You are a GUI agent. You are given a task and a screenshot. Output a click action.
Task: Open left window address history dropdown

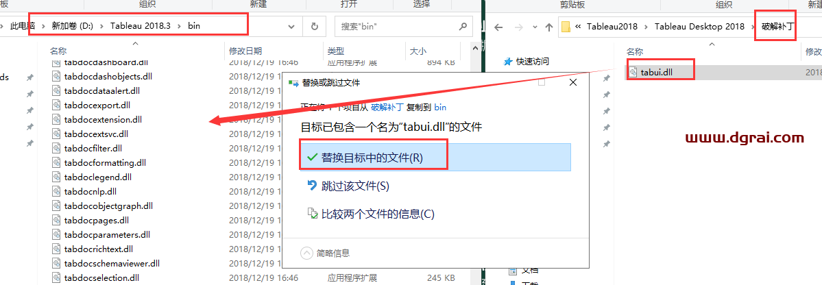pos(292,26)
